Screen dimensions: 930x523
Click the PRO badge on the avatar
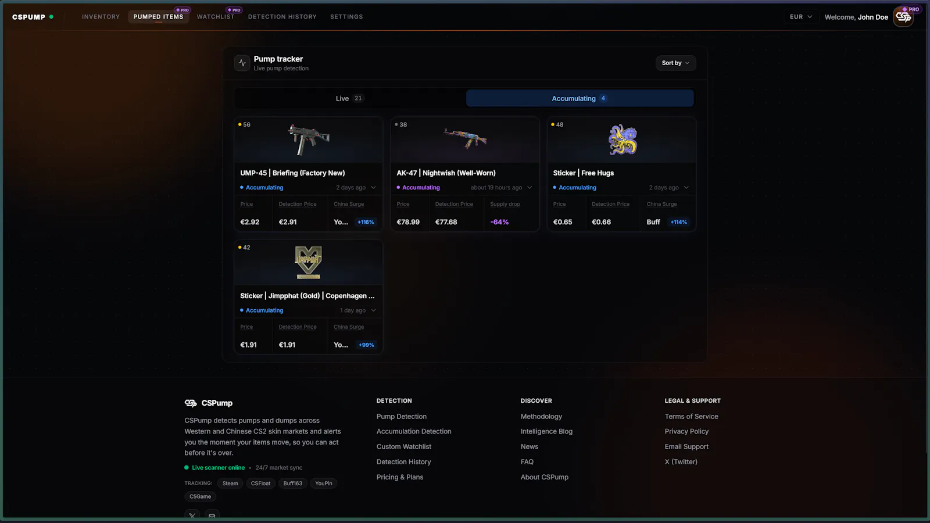(911, 9)
